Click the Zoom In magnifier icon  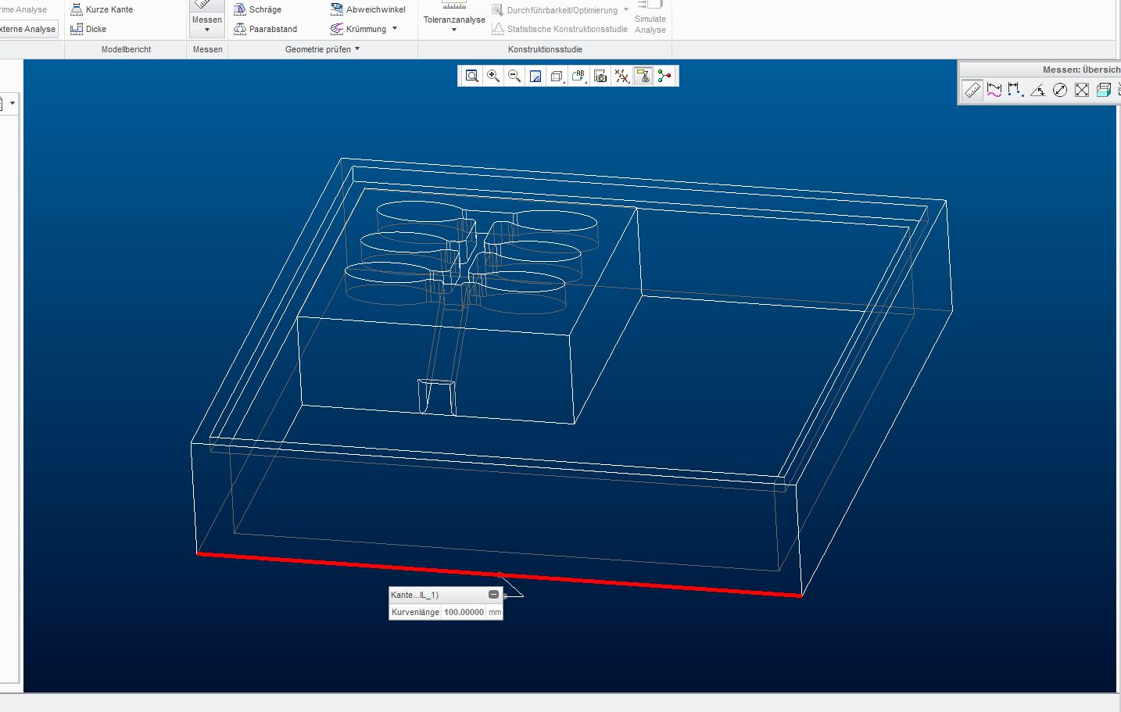(493, 76)
